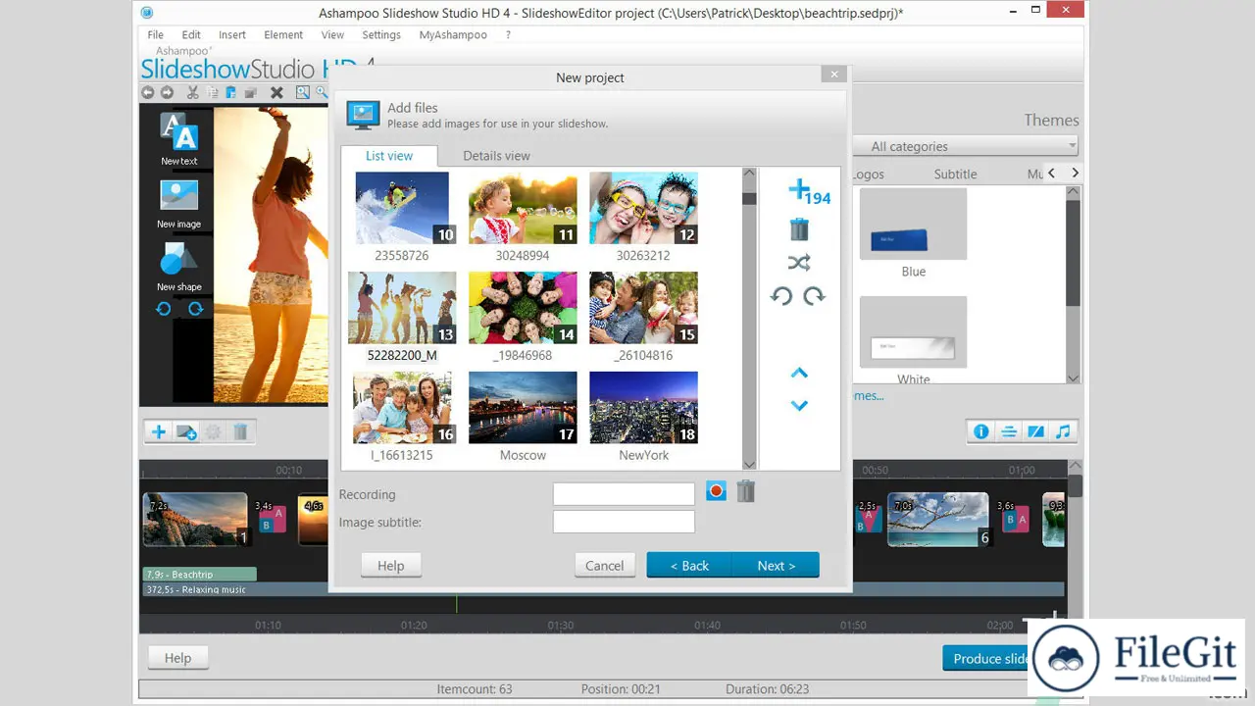Click Help button in main window
1255x706 pixels.
[177, 657]
